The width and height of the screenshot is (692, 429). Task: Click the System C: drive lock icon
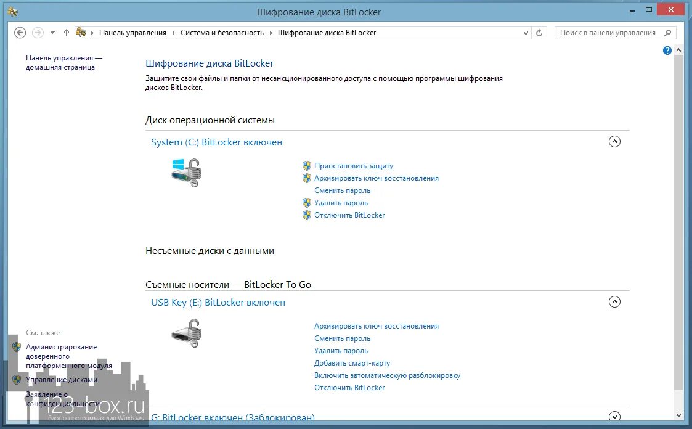(186, 173)
